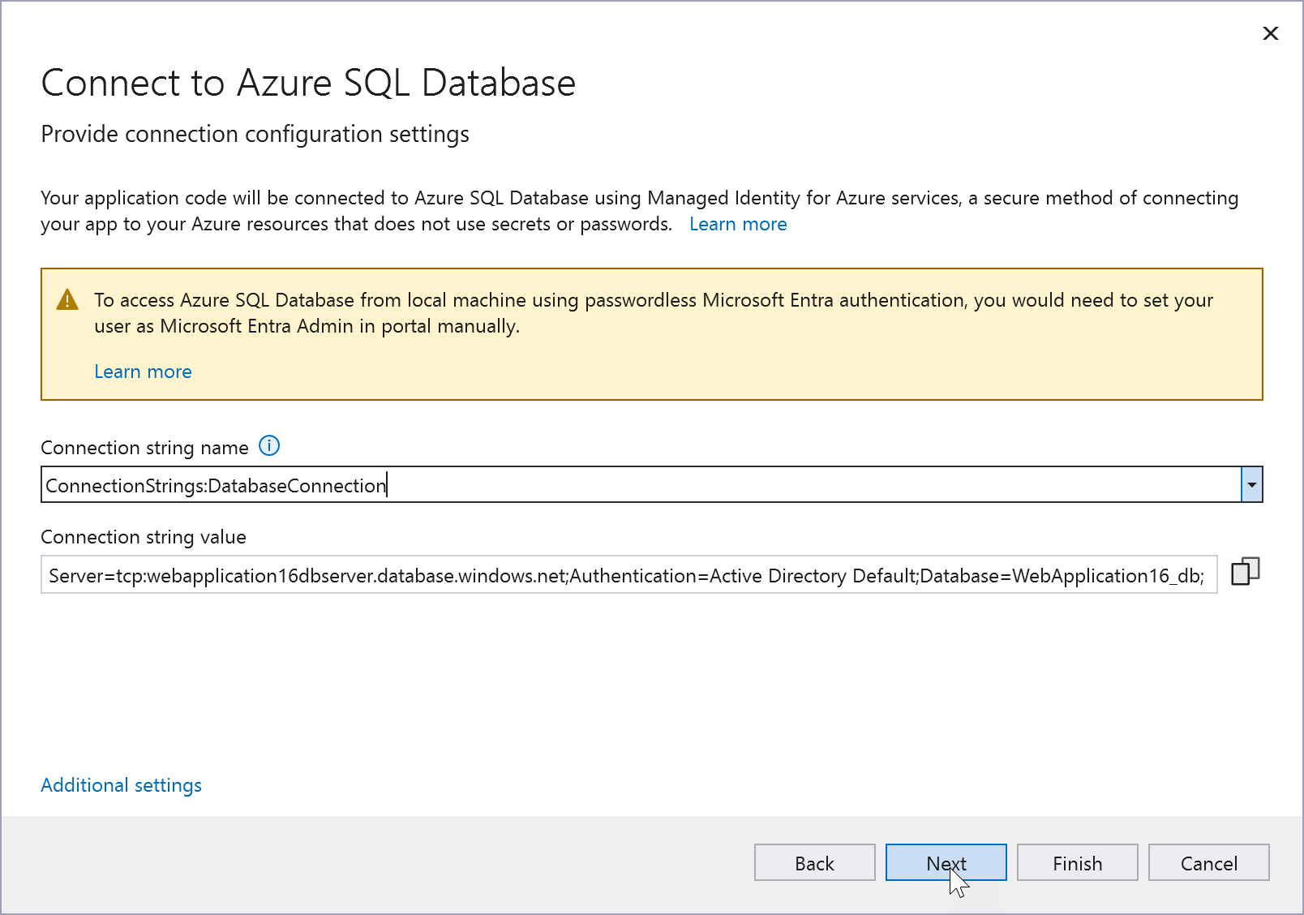Click the info icon beside Connection string name

269,446
